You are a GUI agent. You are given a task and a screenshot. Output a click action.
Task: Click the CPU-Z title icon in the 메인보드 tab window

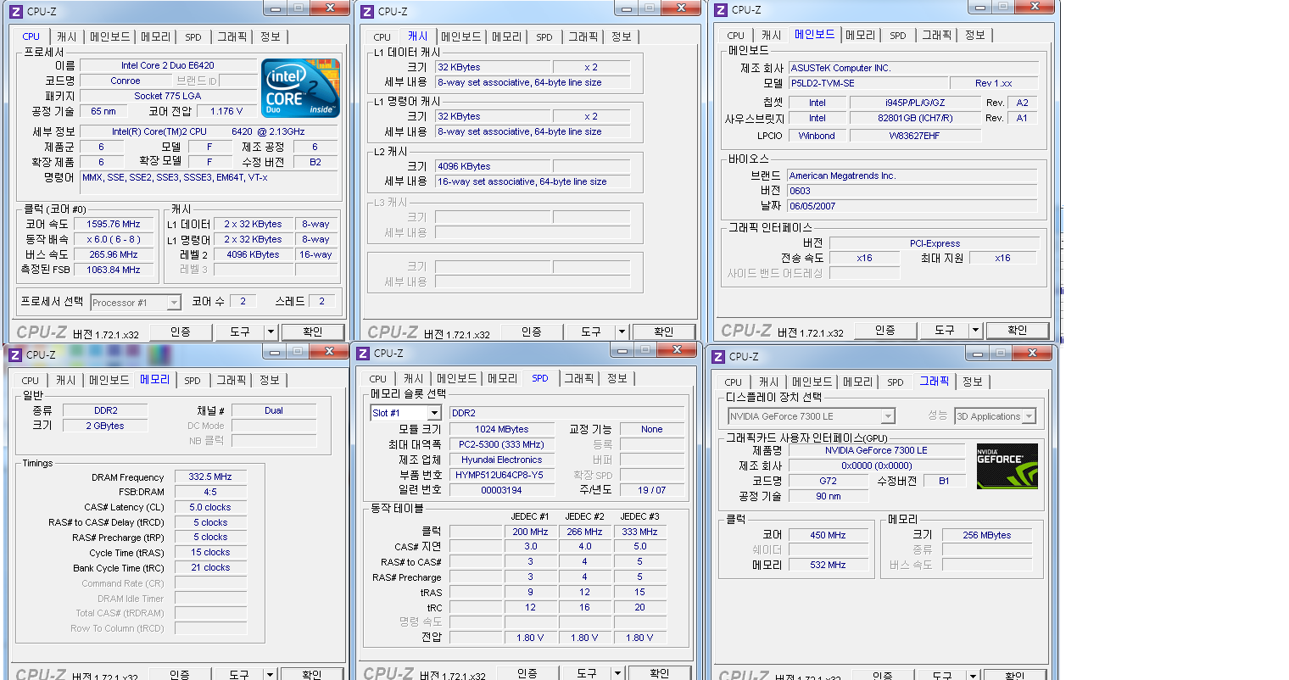point(720,10)
